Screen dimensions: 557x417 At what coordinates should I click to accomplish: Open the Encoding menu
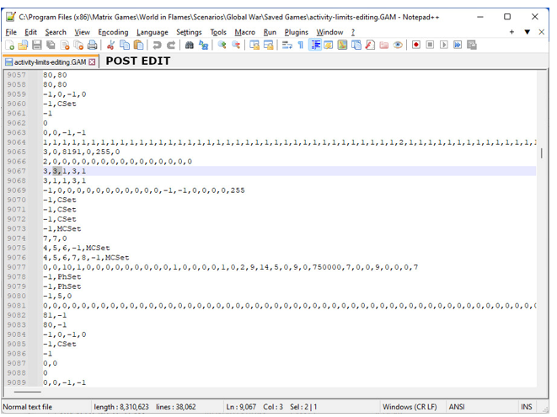coord(113,32)
